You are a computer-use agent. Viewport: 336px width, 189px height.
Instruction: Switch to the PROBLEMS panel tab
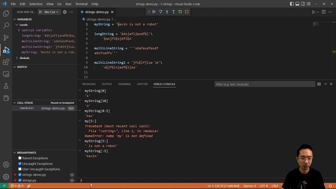[89, 84]
